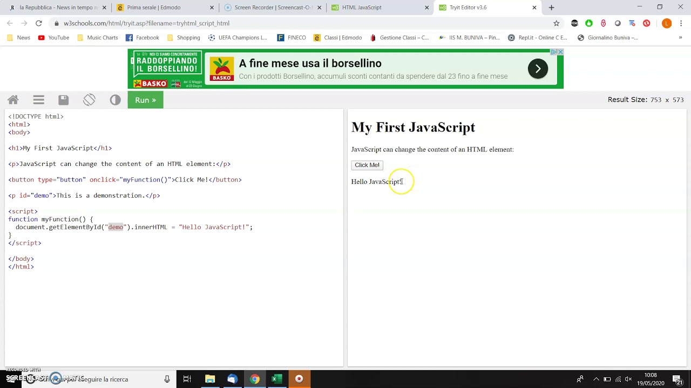Click the People icon in taskbar

(x=580, y=379)
